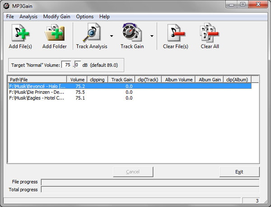Expand the Track Gain dropdown arrow

tap(152, 36)
